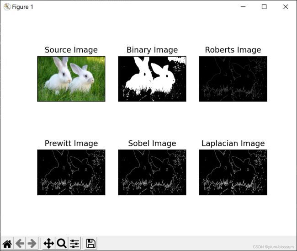Save the figure with floppy icon

[91, 243]
